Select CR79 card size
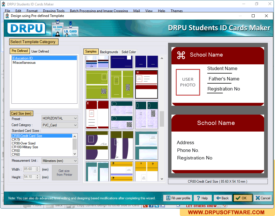 [42, 139]
